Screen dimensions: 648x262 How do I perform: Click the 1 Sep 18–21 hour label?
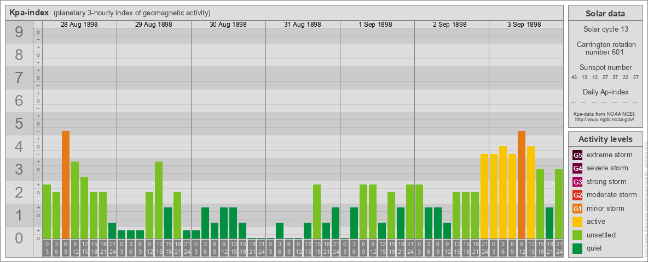[401, 248]
